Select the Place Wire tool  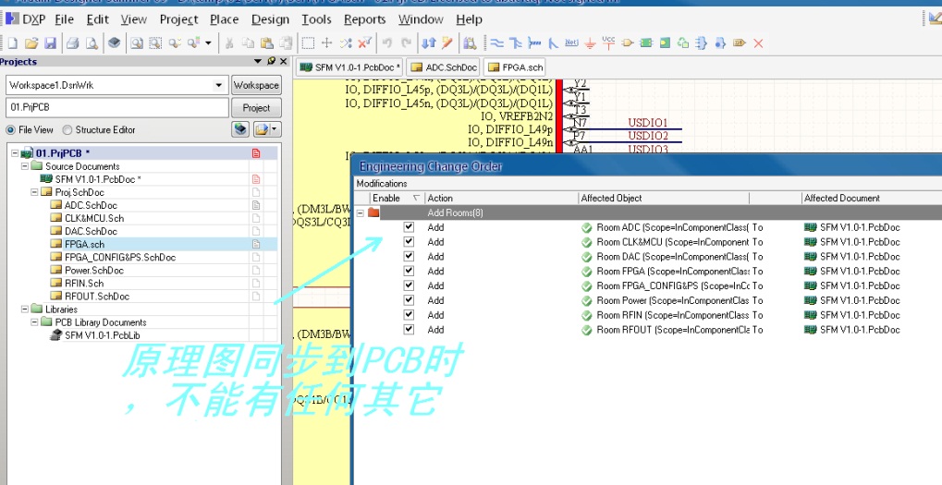(496, 43)
